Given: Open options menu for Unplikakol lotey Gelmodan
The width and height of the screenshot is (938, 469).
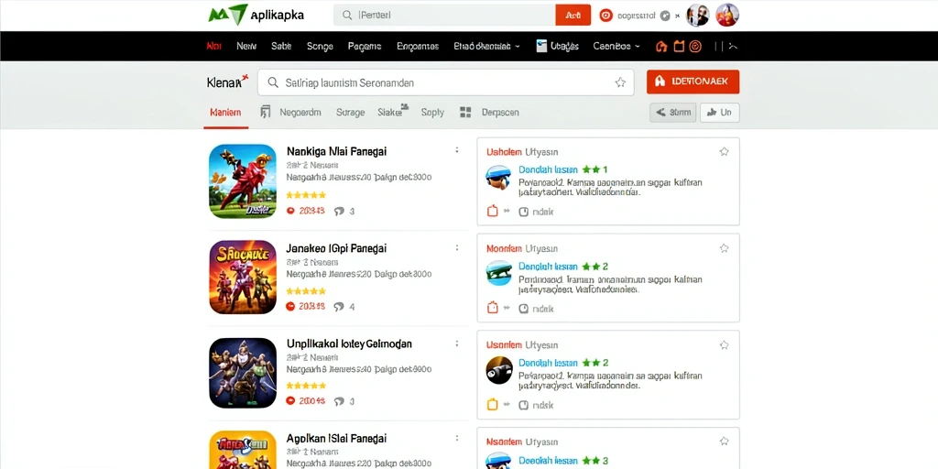Looking at the screenshot, I should click(x=457, y=344).
